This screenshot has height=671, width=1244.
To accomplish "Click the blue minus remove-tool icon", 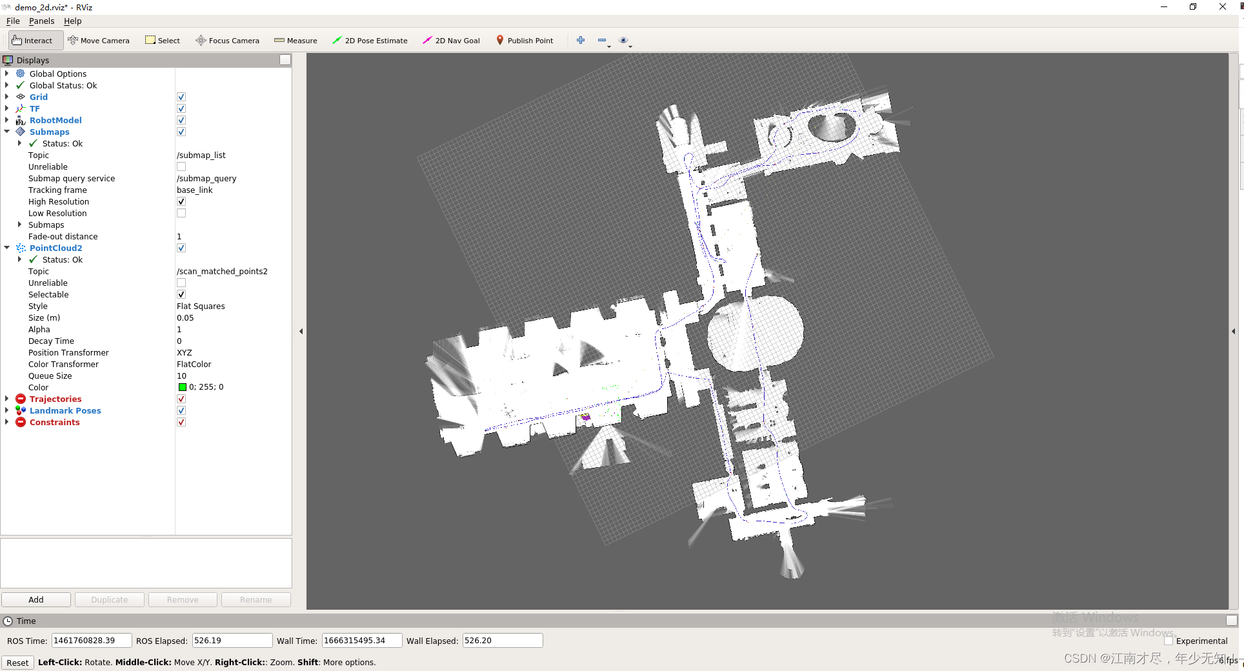I will 602,40.
